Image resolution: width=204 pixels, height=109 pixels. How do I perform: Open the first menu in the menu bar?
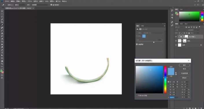7,1
